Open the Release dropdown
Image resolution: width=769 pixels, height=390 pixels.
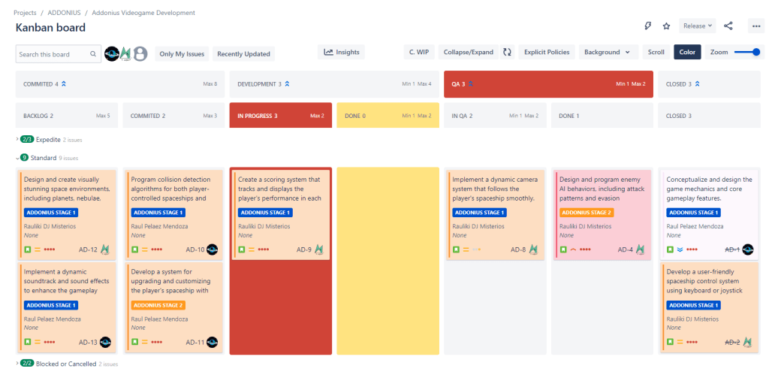[x=697, y=26]
